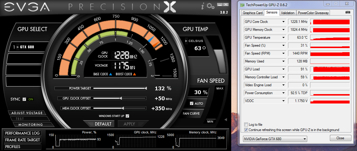
Task: Open the GPU Core Clock sensor dropdown
Action: coord(283,22)
